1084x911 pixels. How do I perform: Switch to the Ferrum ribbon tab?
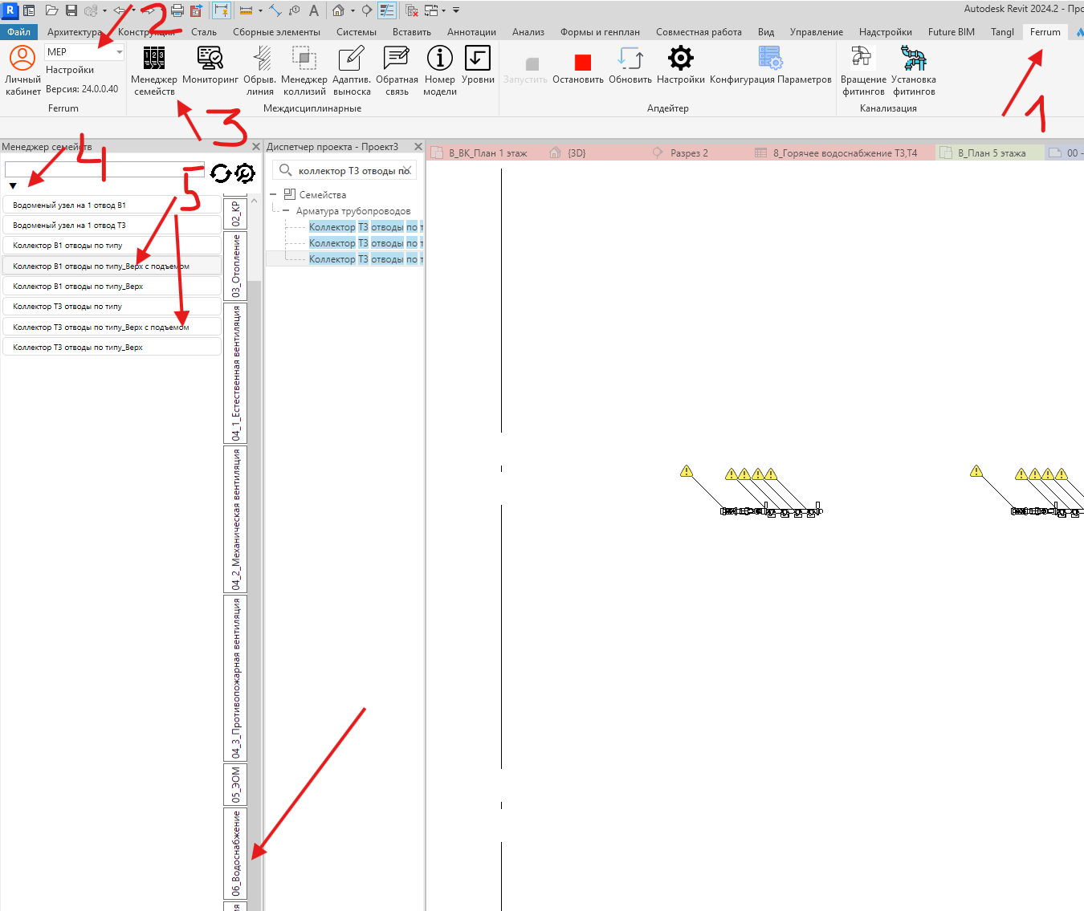1045,32
